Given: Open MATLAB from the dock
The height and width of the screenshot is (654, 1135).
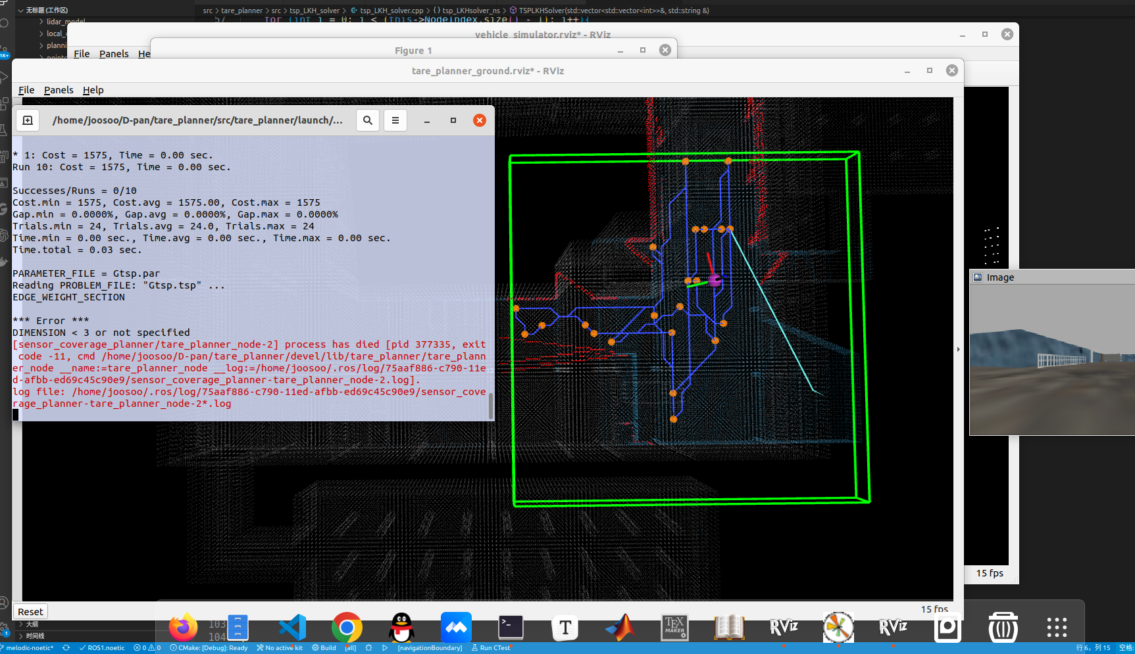Looking at the screenshot, I should pos(620,627).
